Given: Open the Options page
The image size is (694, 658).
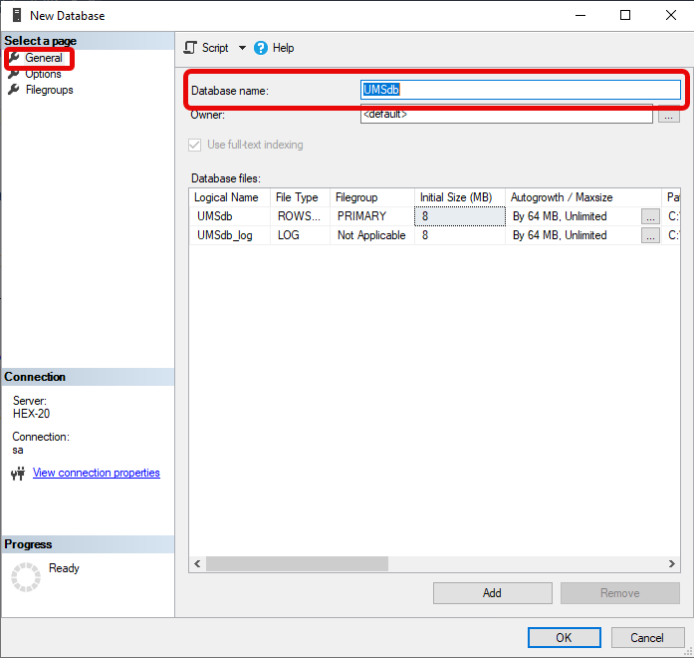Looking at the screenshot, I should (43, 74).
